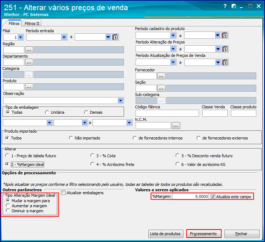The image size is (265, 242).
Task: Enable Atualizar embalagens checkbox
Action: point(63,193)
